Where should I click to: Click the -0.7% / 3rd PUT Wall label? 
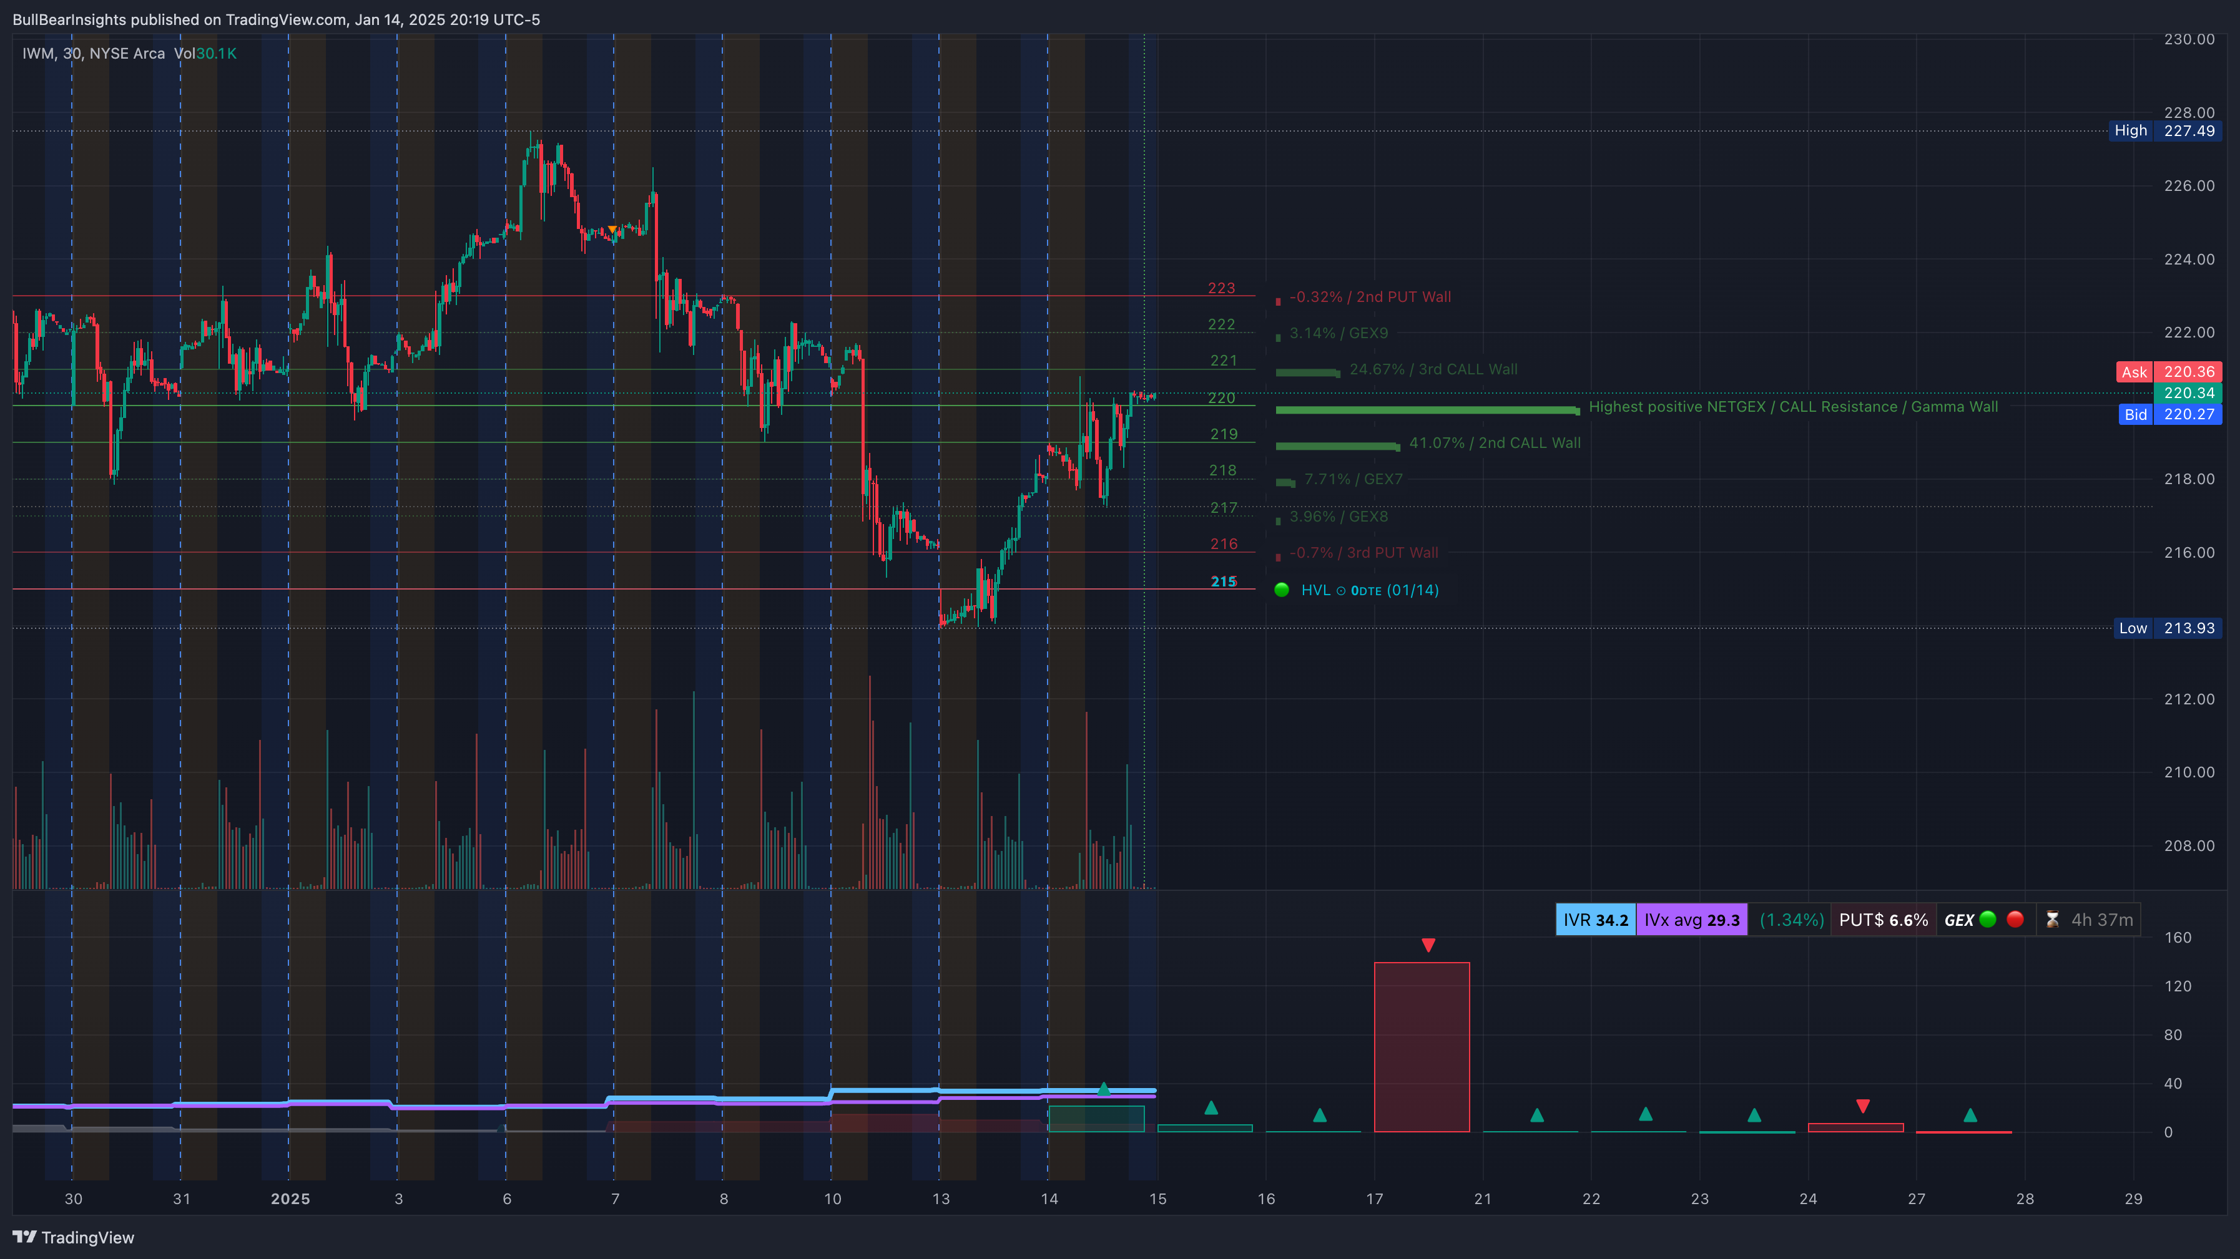click(x=1363, y=553)
